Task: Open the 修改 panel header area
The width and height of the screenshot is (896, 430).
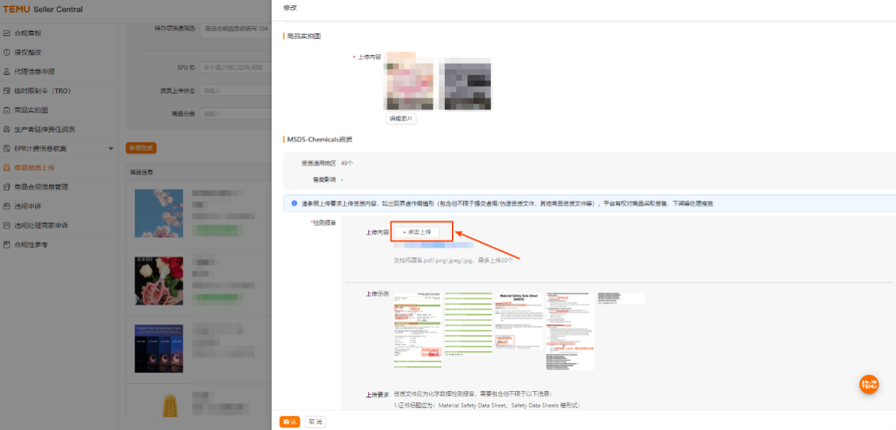Action: click(x=291, y=7)
